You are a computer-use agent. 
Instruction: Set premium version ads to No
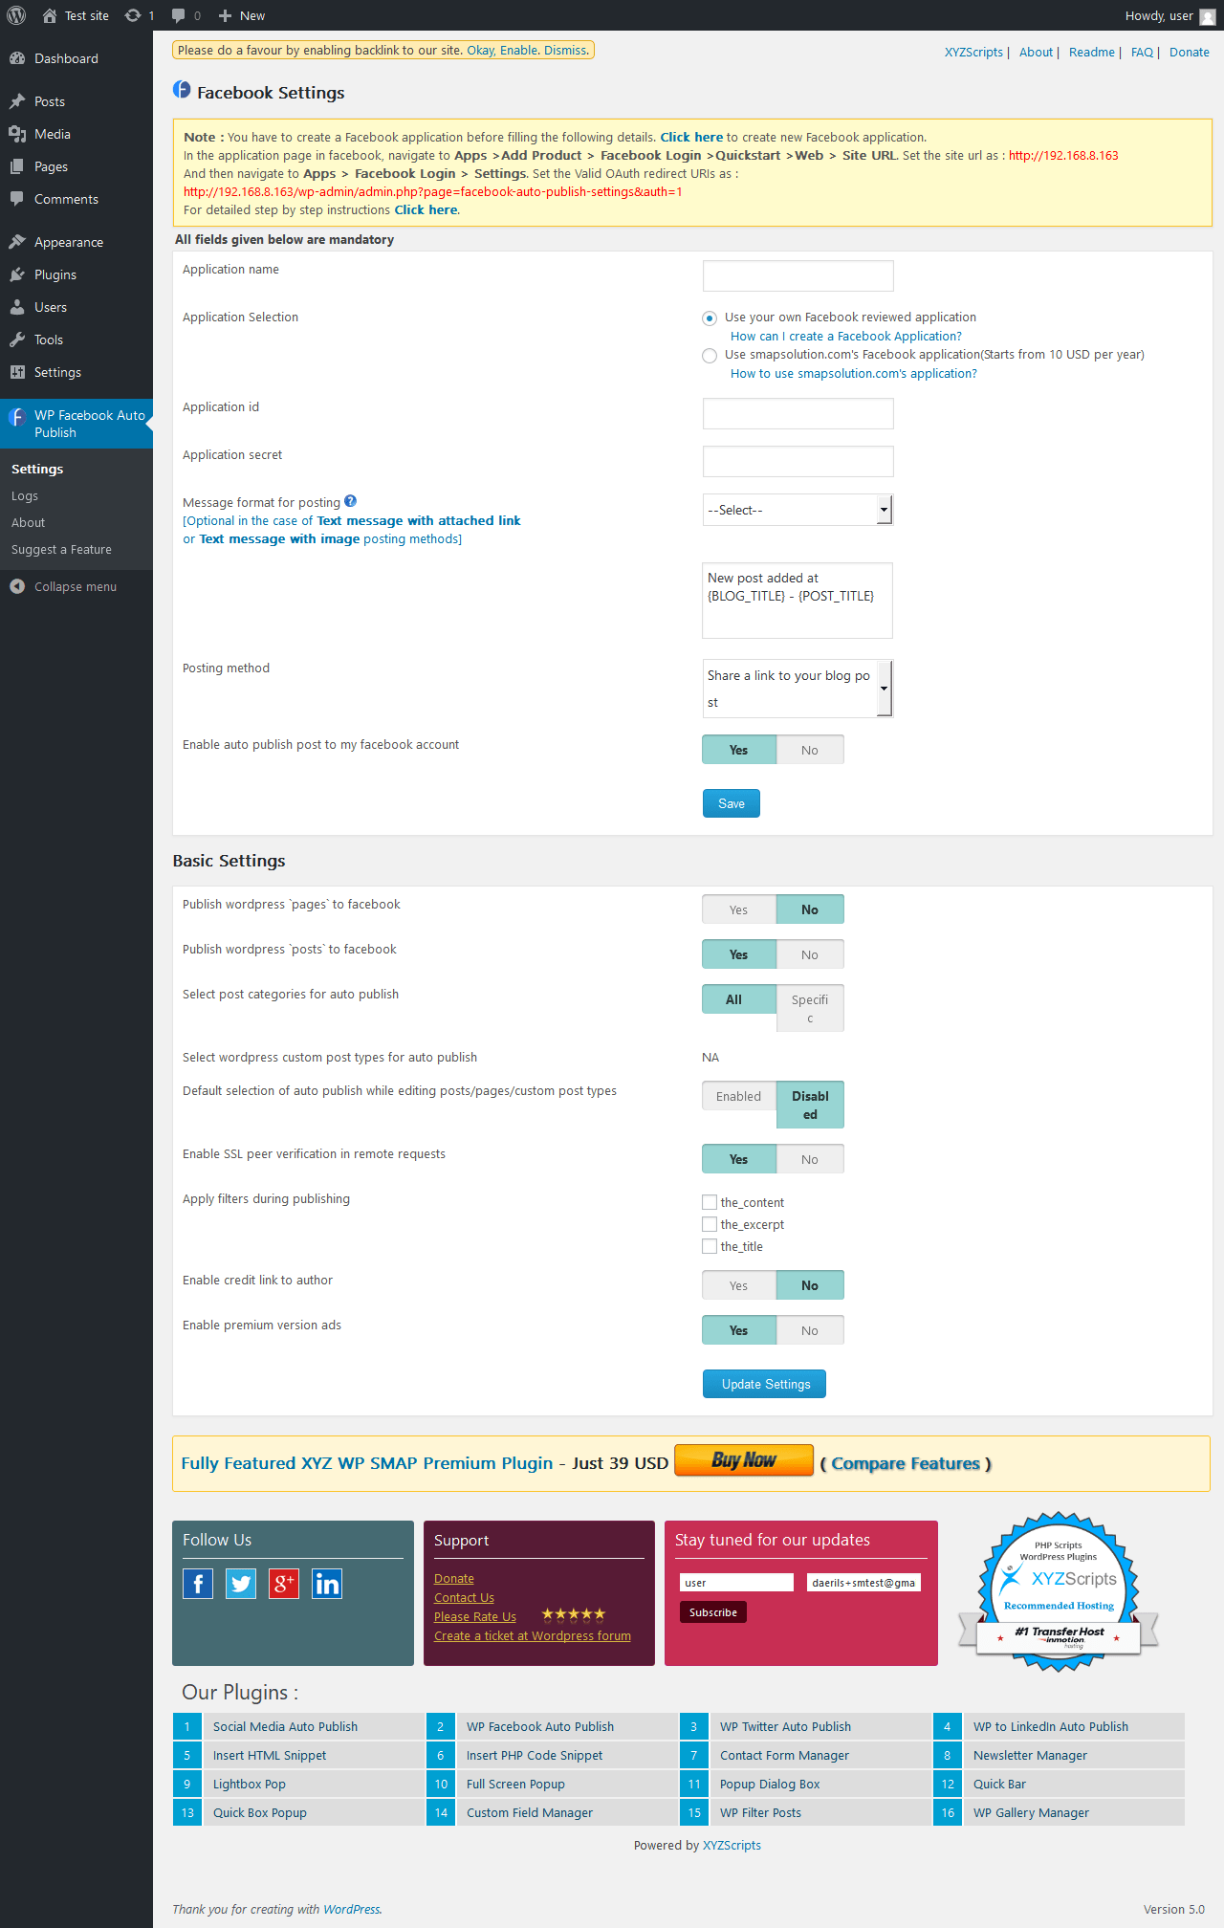click(810, 1330)
